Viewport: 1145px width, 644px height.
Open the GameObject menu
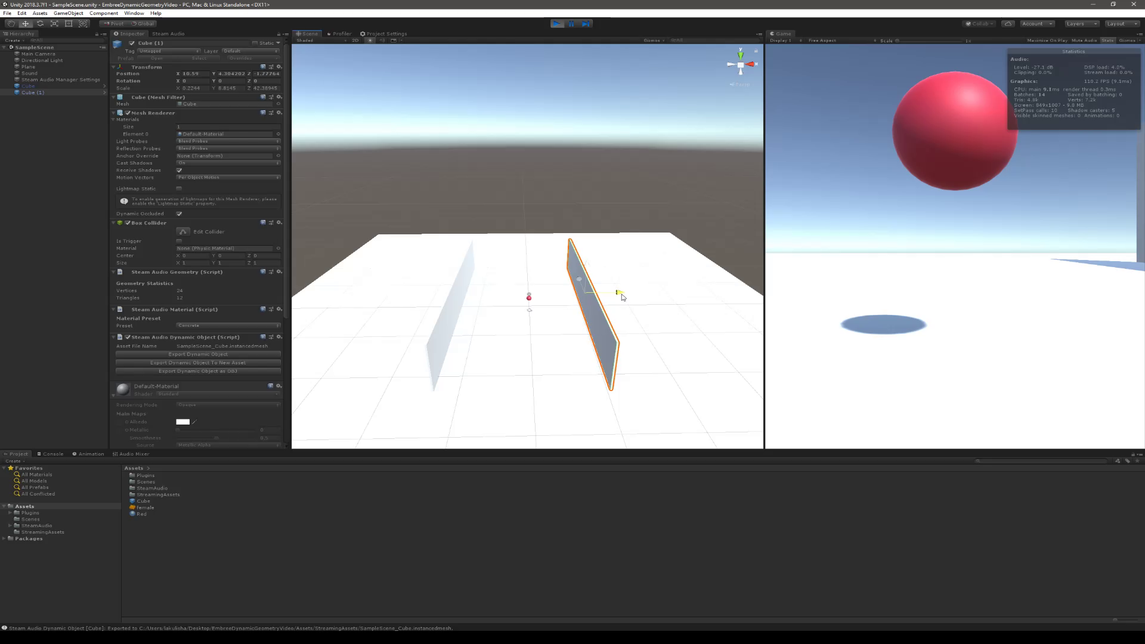(68, 13)
